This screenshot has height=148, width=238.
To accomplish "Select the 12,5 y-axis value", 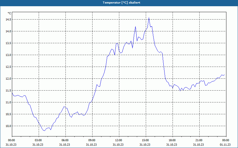I will click(9, 67).
